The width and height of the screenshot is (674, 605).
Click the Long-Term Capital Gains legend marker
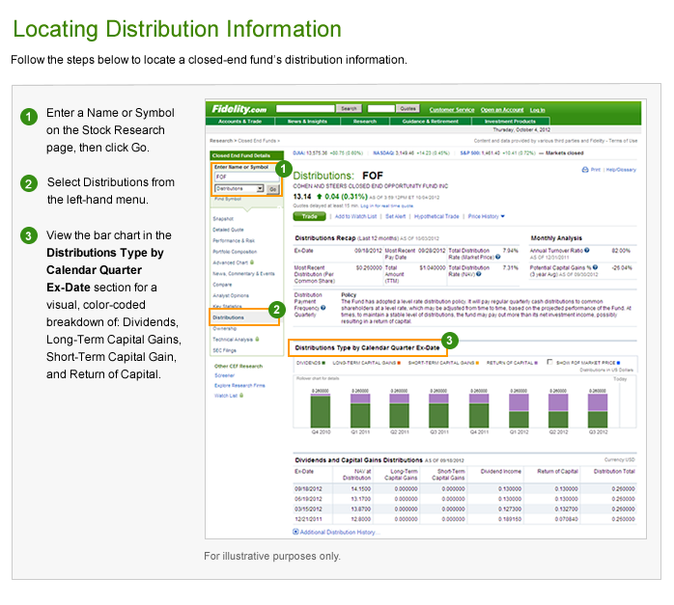coord(397,363)
